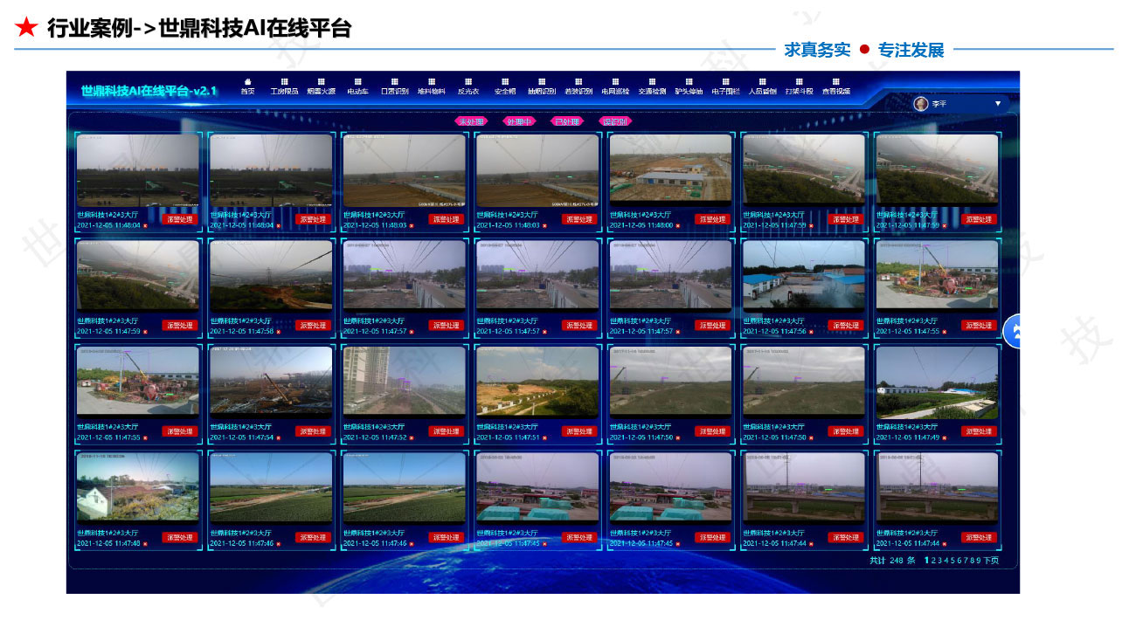Click the round blue floating side button

tap(1014, 331)
